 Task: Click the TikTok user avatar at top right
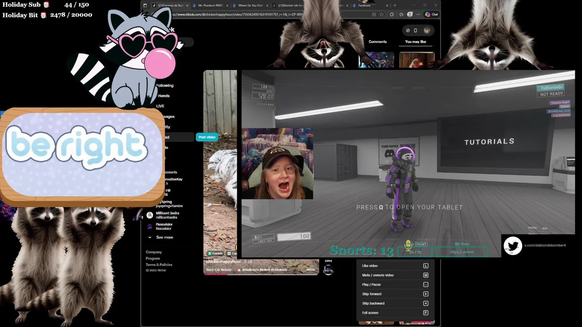click(427, 30)
